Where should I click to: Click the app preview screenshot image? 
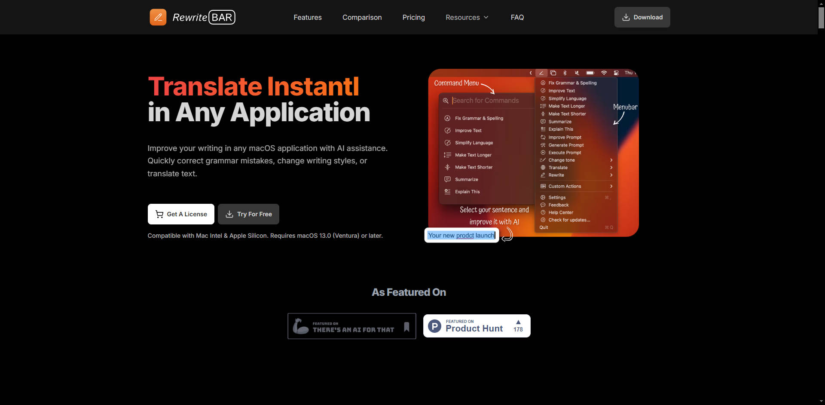[x=533, y=153]
